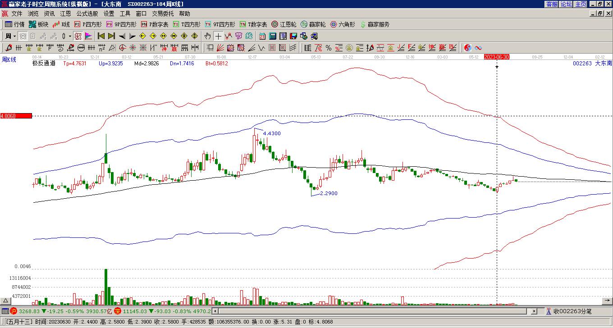Select the percent sign tool
The height and width of the screenshot is (328, 613).
329,48
